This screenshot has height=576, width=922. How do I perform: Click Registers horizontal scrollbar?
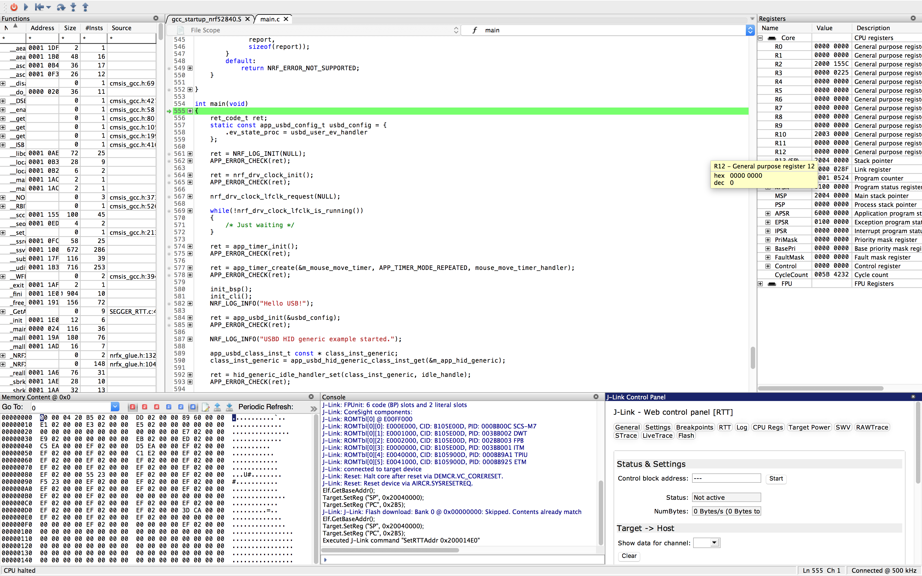click(821, 389)
